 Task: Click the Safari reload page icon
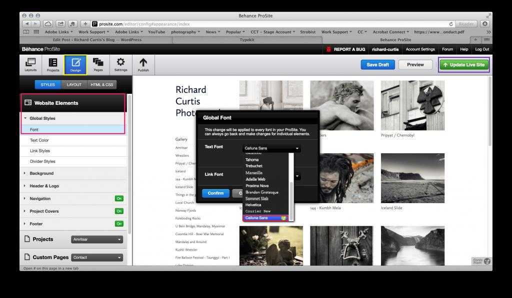[x=451, y=23]
